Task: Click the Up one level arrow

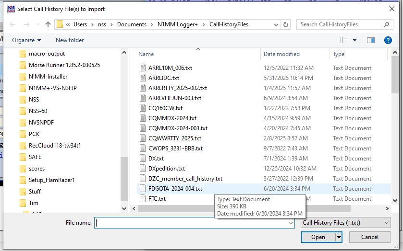Action: 48,24
